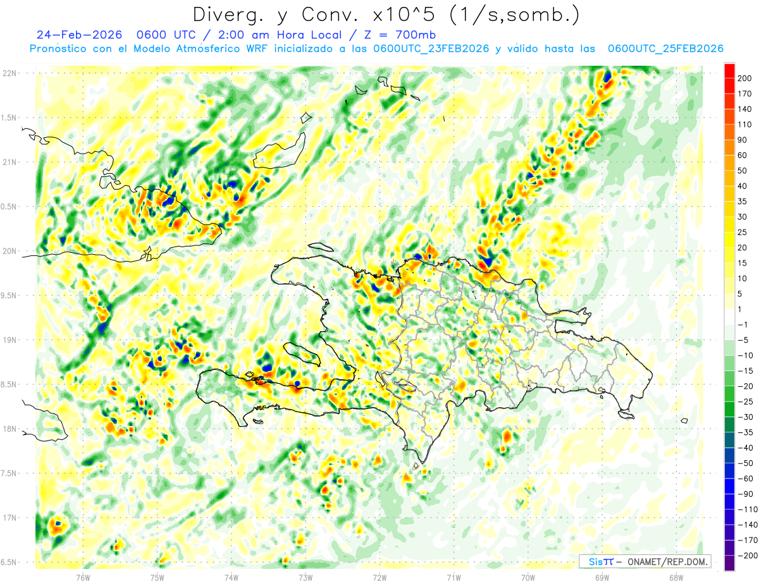Click the color scale value '-40'
The height and width of the screenshot is (586, 759).
click(x=746, y=448)
